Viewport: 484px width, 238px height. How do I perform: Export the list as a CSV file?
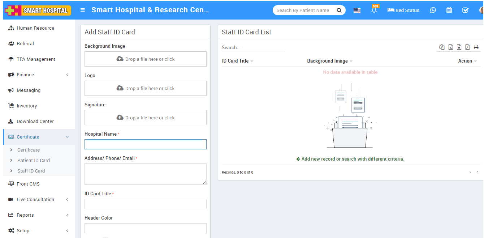(x=459, y=47)
